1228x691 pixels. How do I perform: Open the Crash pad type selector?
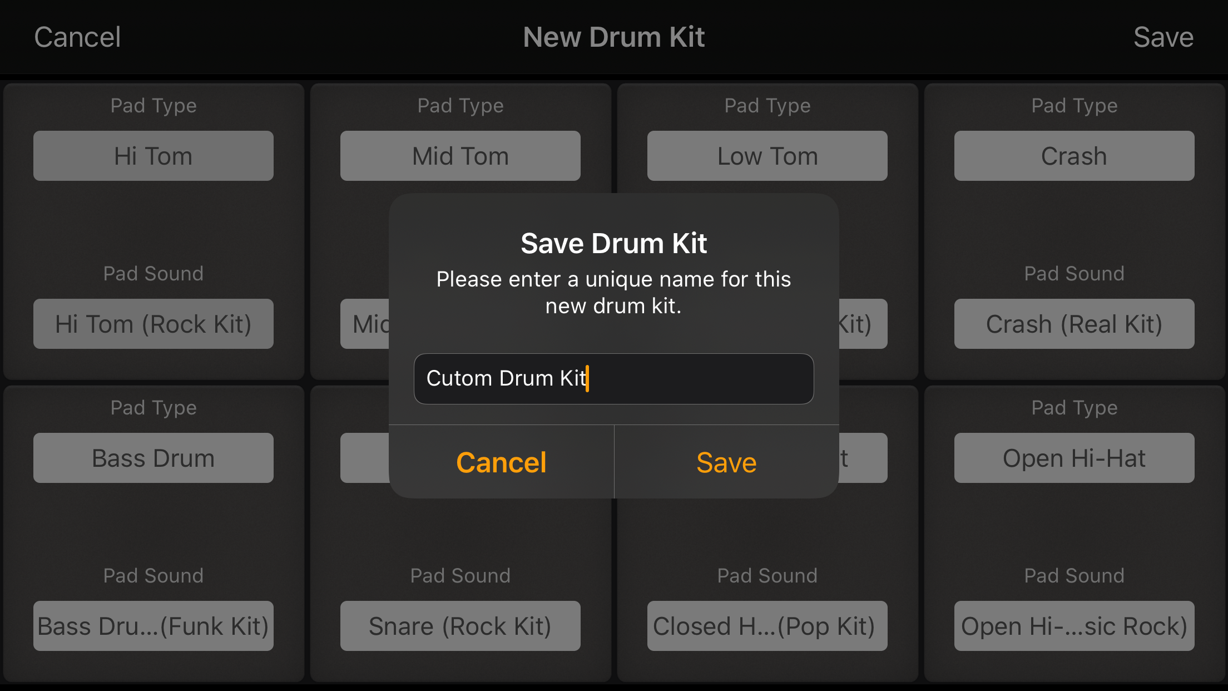[x=1074, y=156]
